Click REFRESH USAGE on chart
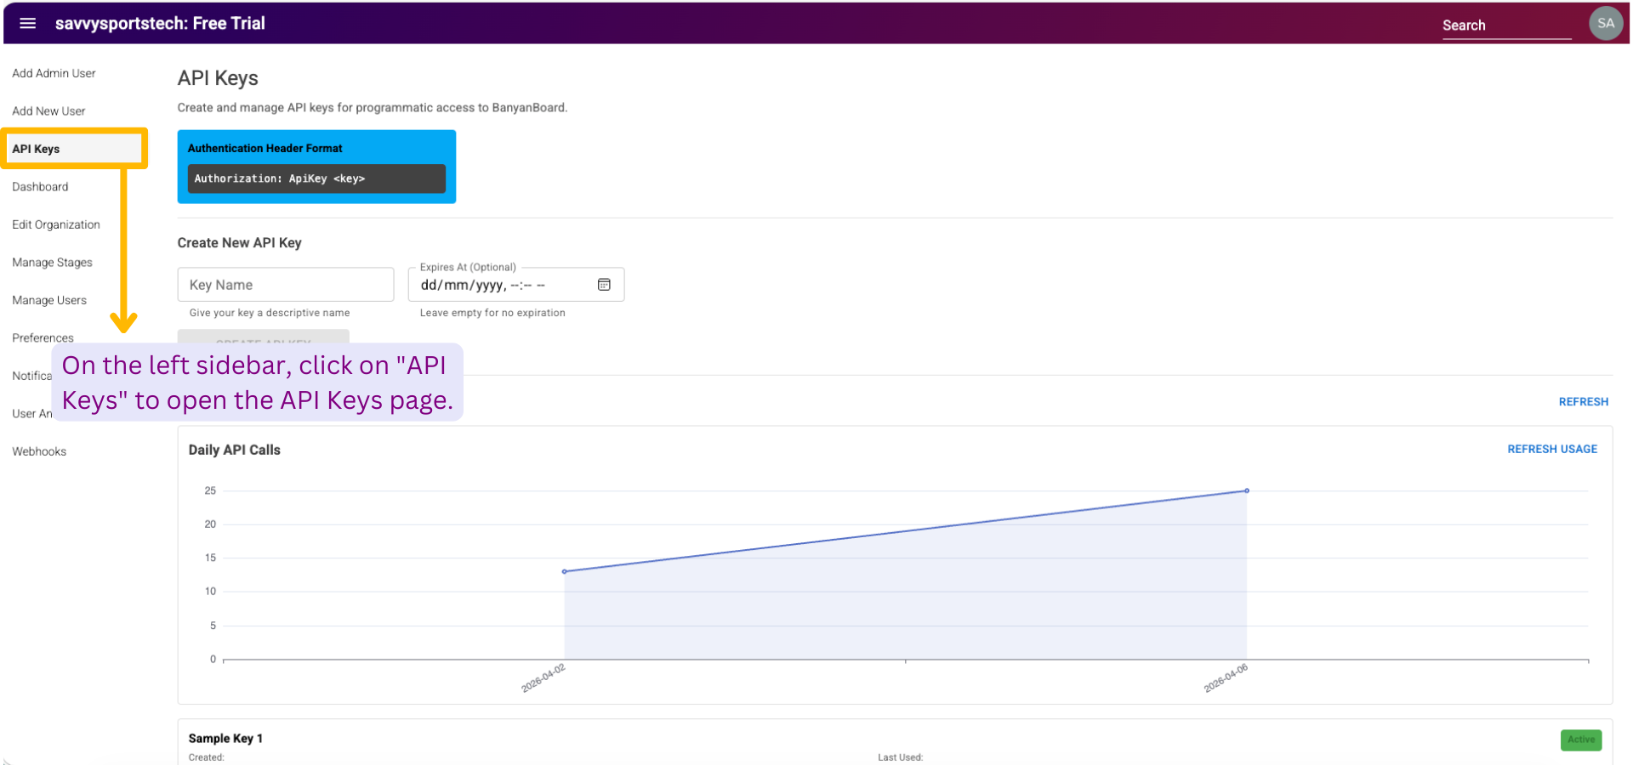 (x=1551, y=449)
